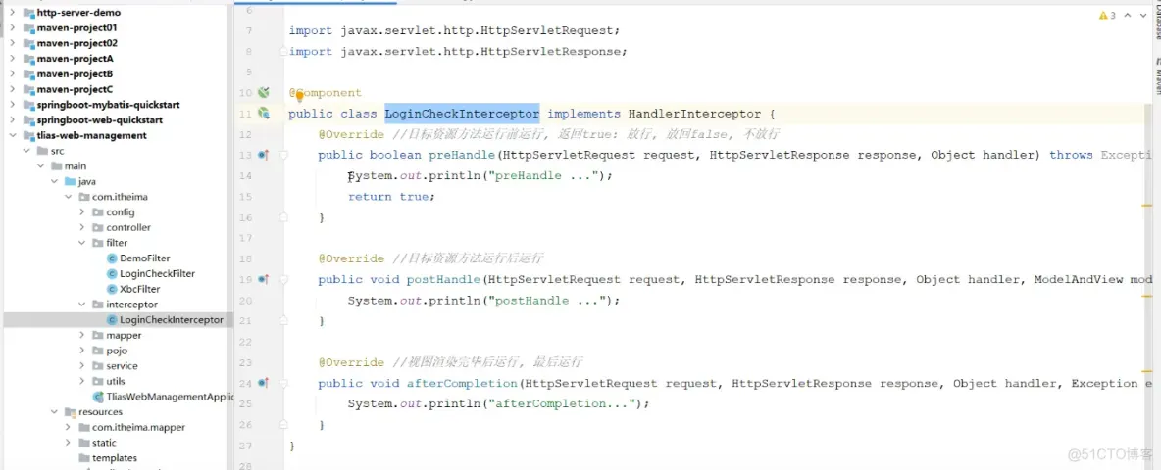Click the http-server-demo module folder icon
The width and height of the screenshot is (1161, 470).
pos(29,13)
